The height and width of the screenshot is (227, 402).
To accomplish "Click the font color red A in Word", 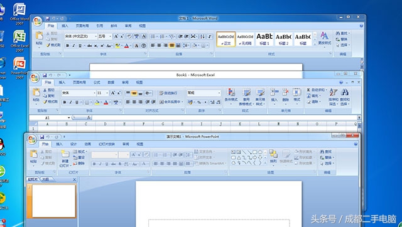I will [x=126, y=46].
